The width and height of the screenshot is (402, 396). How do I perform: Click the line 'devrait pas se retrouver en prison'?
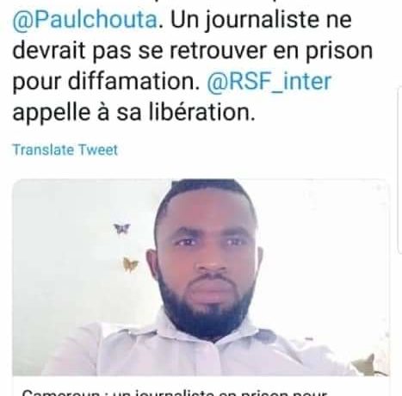(x=193, y=51)
